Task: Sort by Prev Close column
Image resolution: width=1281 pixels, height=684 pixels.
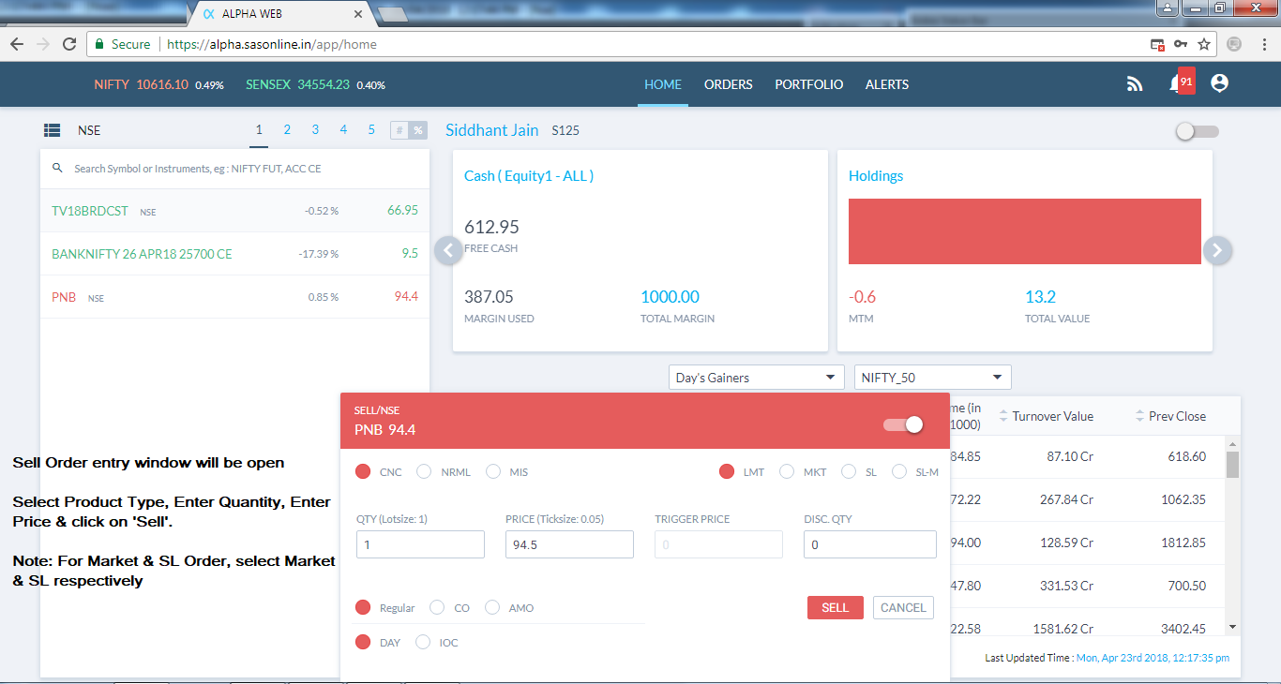Action: point(1170,416)
